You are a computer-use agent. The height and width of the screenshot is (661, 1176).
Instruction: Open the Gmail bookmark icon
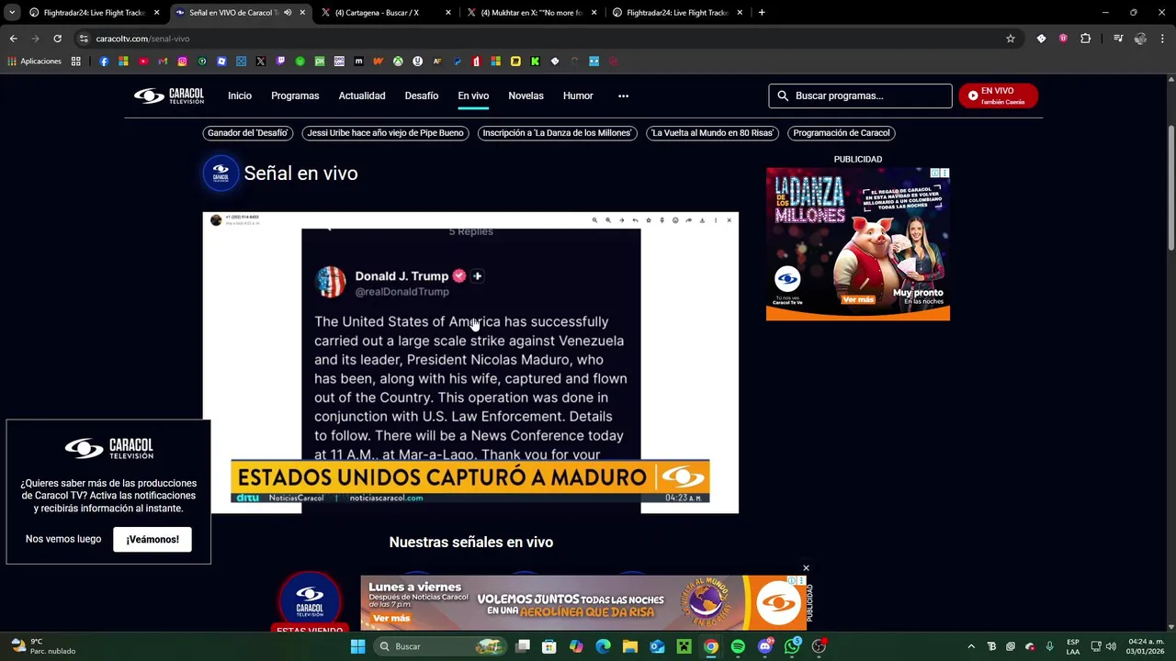(x=163, y=62)
